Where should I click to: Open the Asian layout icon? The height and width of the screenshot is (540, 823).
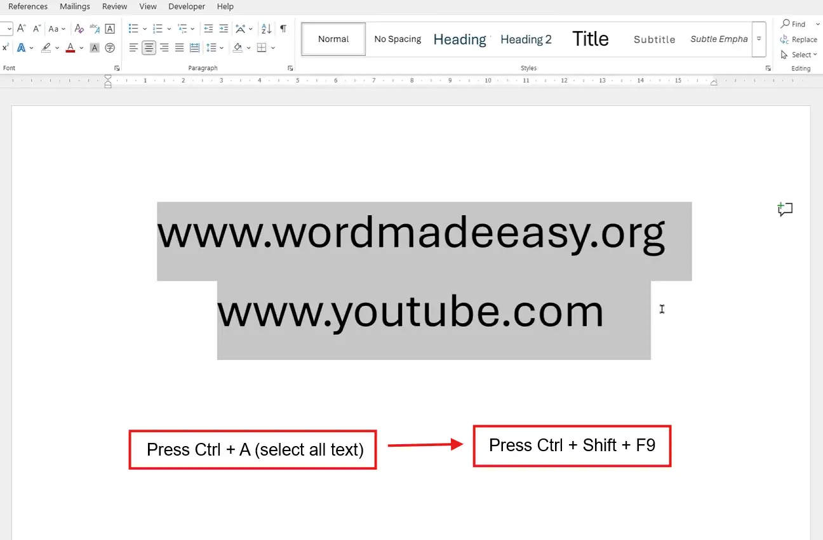pos(241,29)
